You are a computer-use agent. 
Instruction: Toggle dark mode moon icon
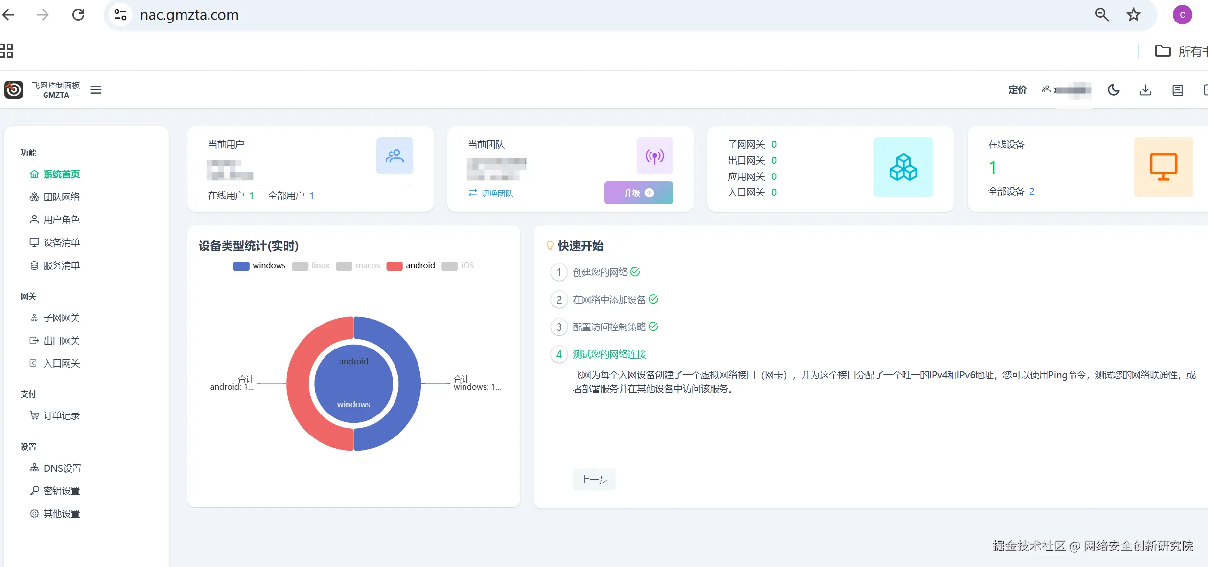[x=1114, y=90]
